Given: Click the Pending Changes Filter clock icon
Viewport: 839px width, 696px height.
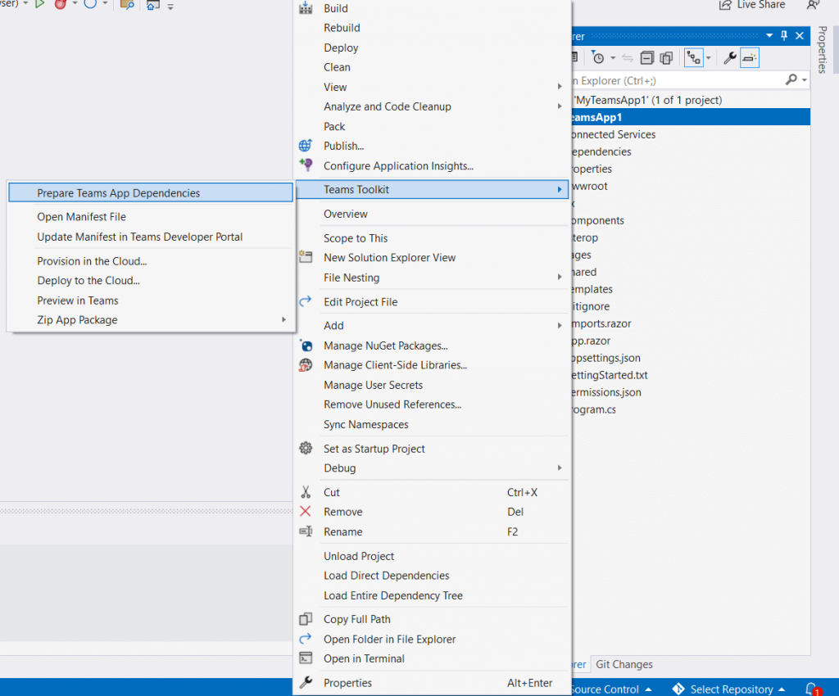Looking at the screenshot, I should (x=598, y=57).
